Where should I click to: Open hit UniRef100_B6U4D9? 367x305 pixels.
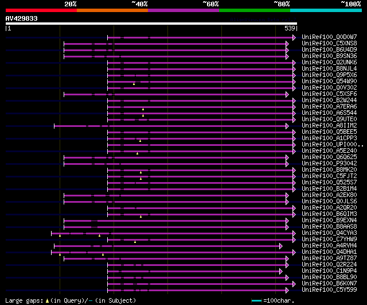click(x=329, y=50)
